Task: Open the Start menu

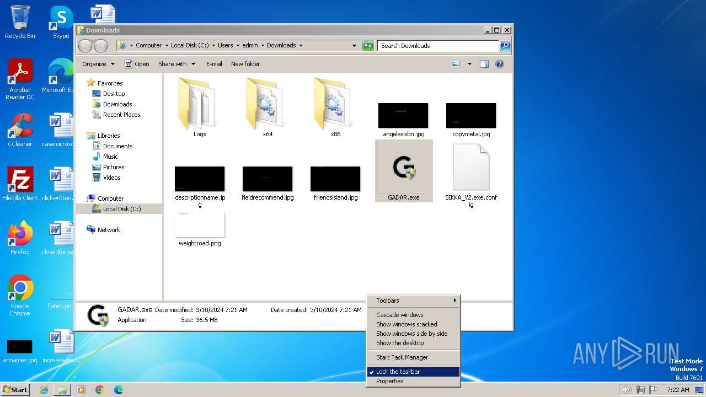Action: (x=15, y=389)
